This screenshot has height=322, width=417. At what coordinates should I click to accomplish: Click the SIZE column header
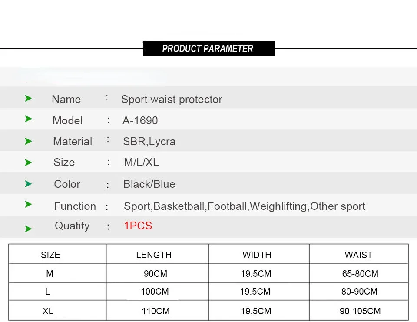click(x=50, y=255)
